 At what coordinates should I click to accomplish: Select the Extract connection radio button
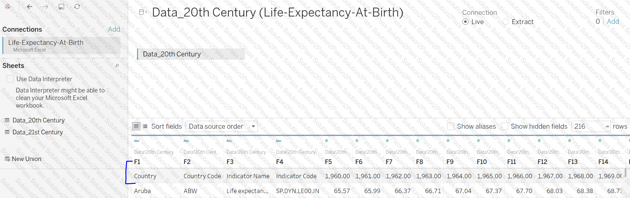click(506, 22)
